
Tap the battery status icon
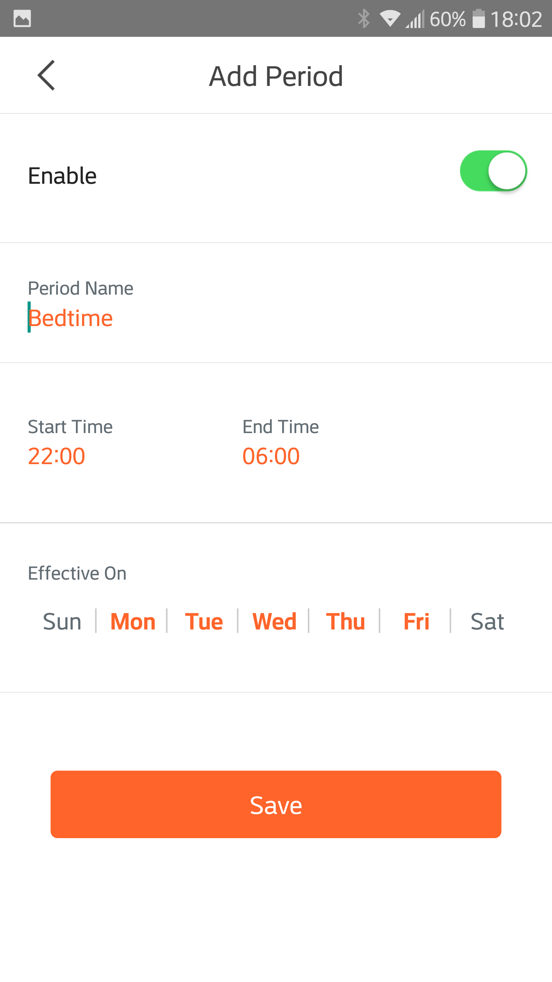point(478,18)
